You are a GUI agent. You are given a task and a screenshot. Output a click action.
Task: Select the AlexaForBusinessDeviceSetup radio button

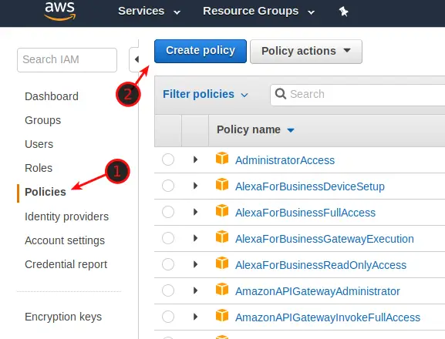pos(168,186)
